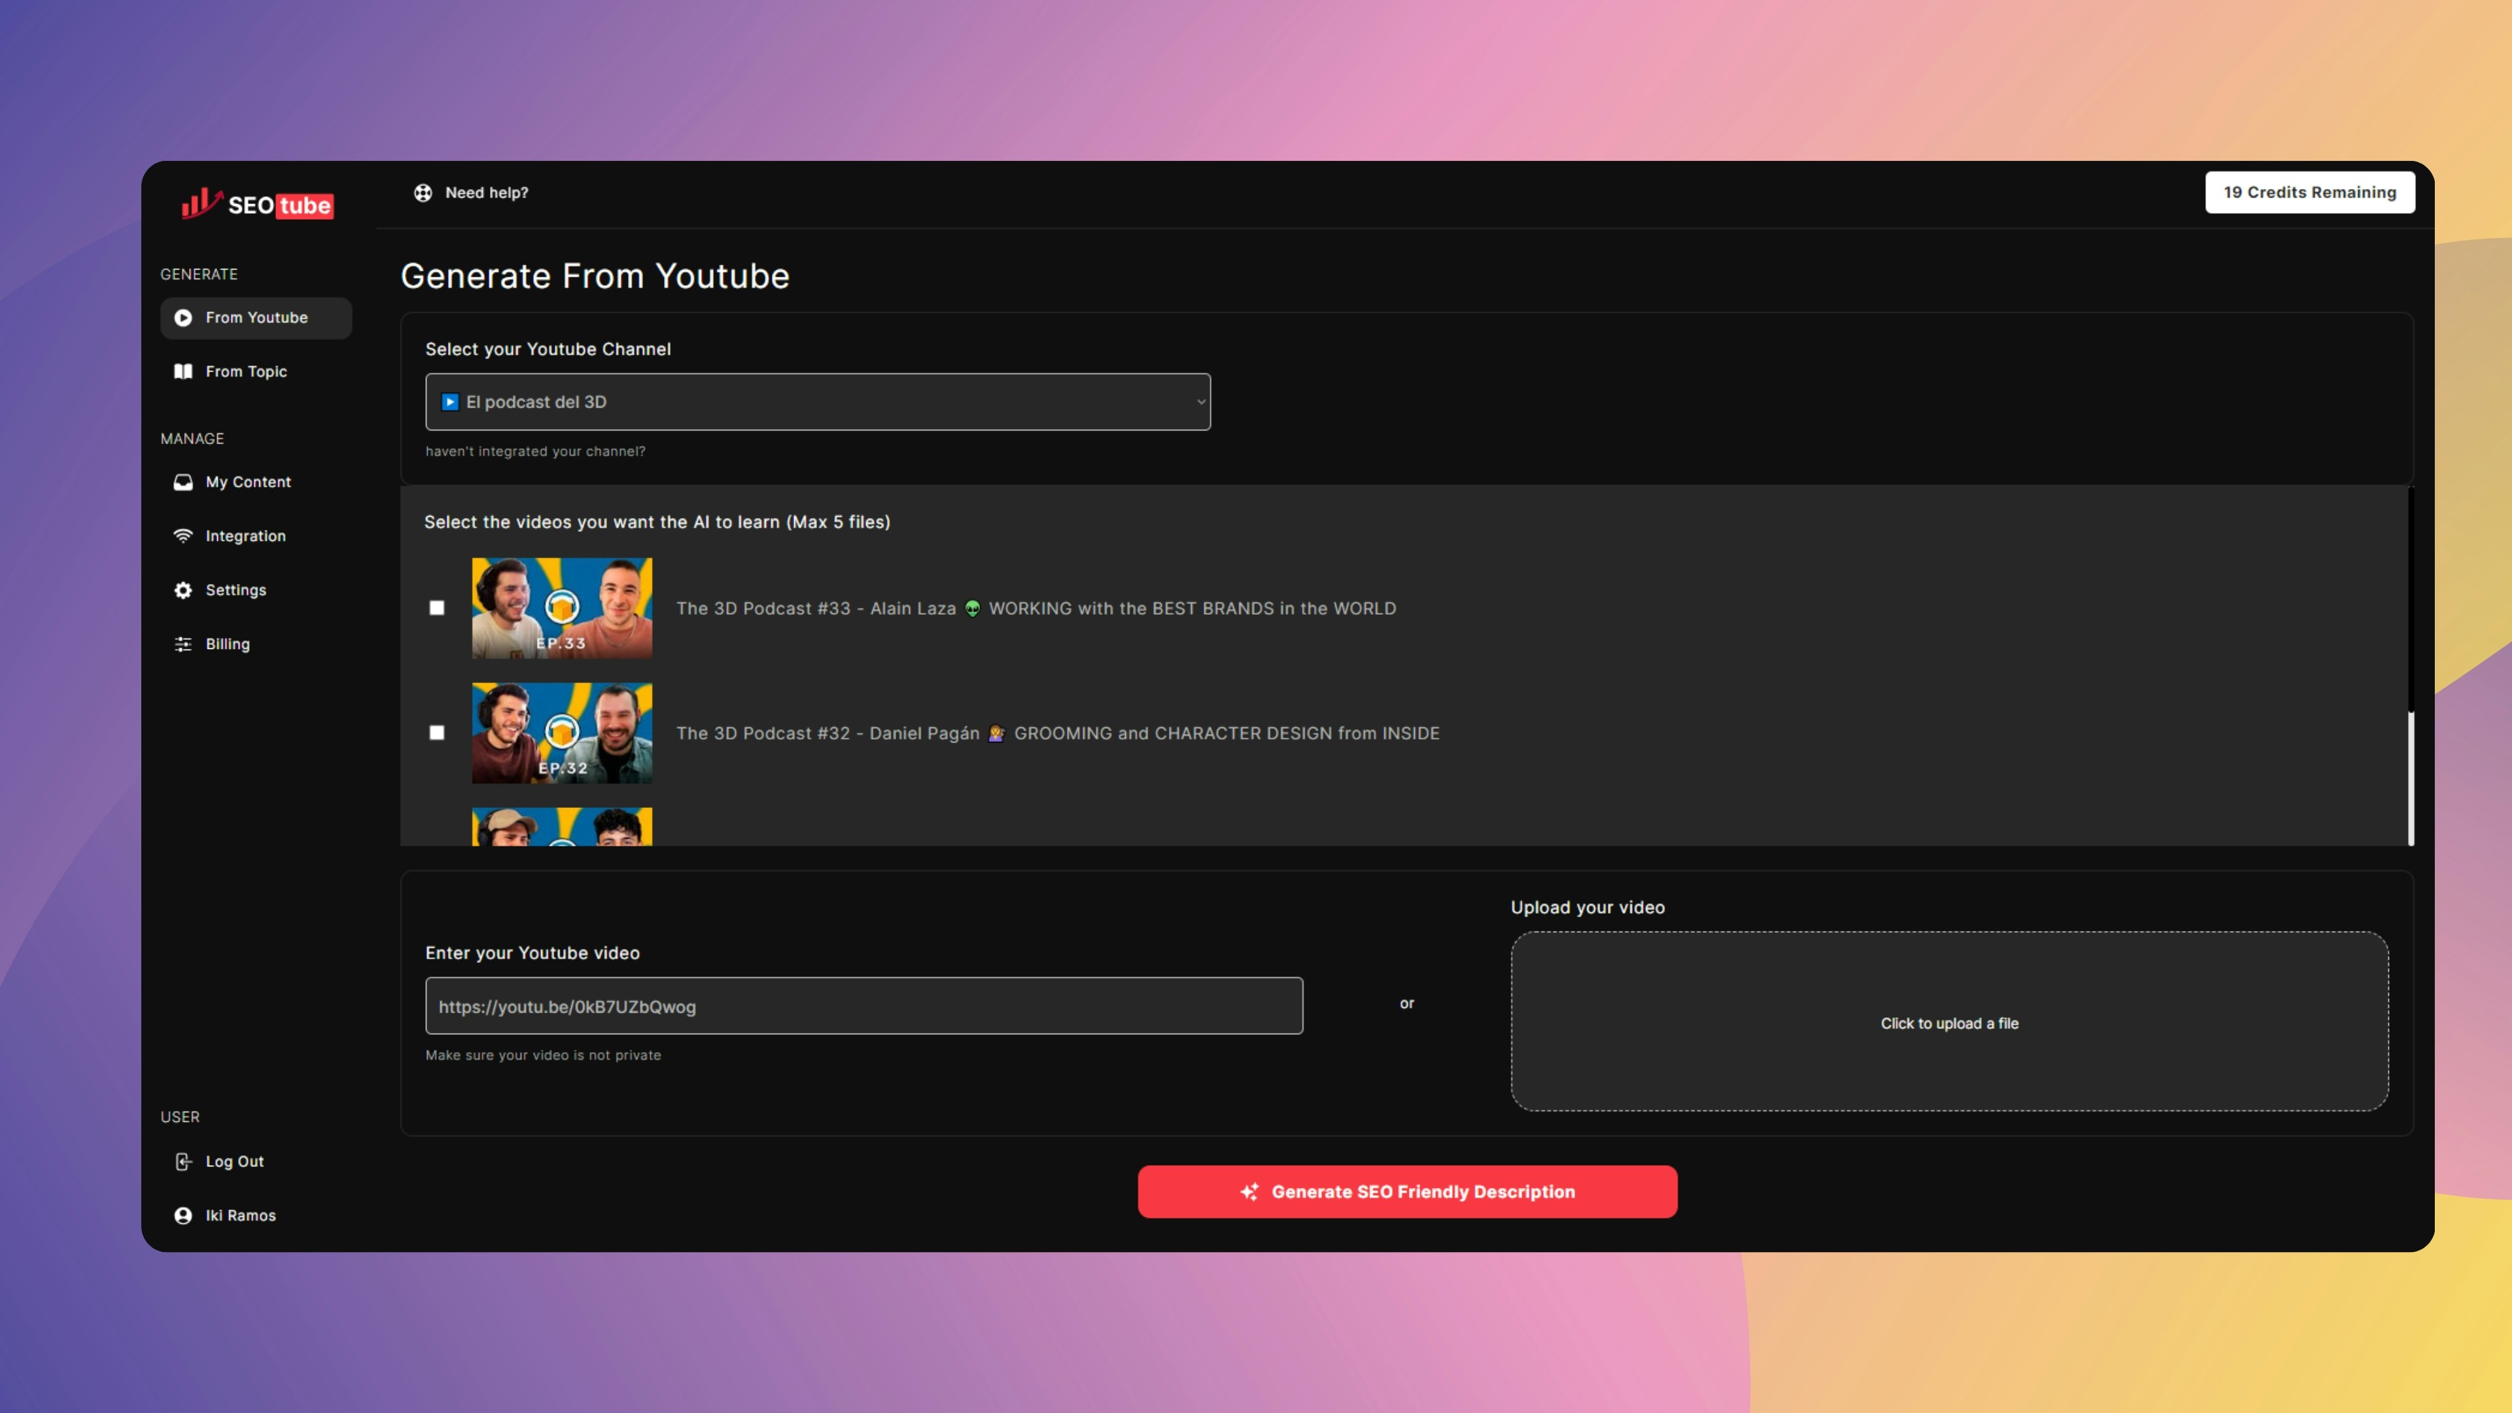Click the Billing sliders icon
The width and height of the screenshot is (2512, 1413).
(x=183, y=644)
